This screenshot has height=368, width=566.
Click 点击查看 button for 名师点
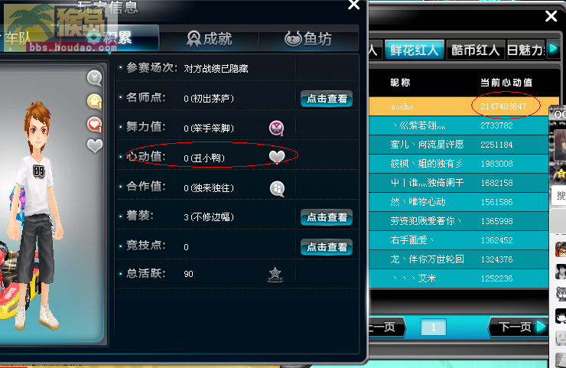327,99
